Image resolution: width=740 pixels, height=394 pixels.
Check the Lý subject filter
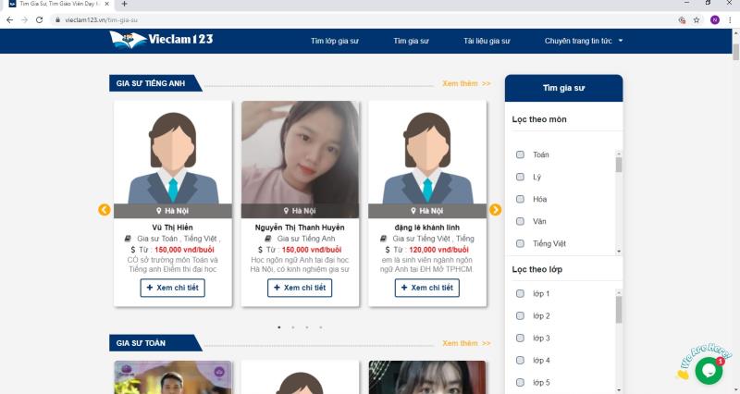(x=520, y=177)
